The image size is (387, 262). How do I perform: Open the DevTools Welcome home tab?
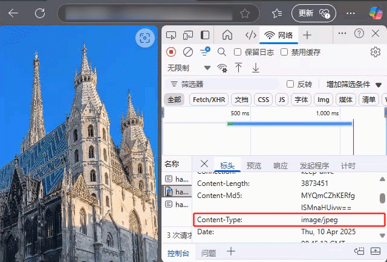[x=227, y=35]
